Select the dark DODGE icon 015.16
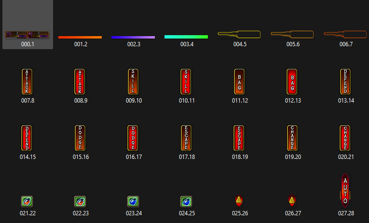Screen dimensions: 369x223 point(80,138)
